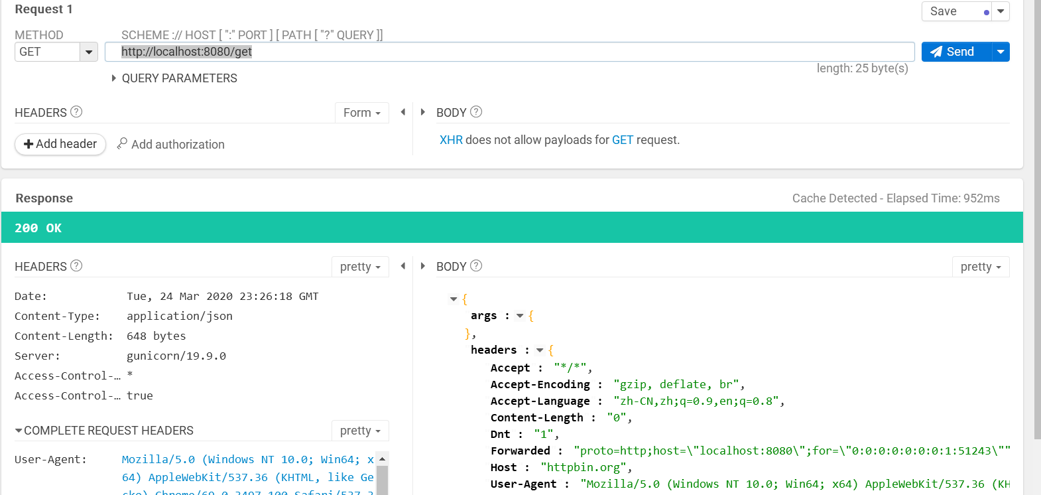Expand request BODY panel with right arrow
The image size is (1041, 495).
click(x=423, y=112)
